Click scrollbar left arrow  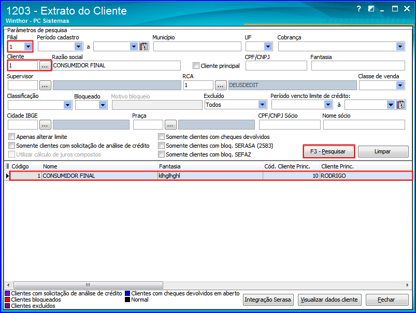(x=8, y=285)
